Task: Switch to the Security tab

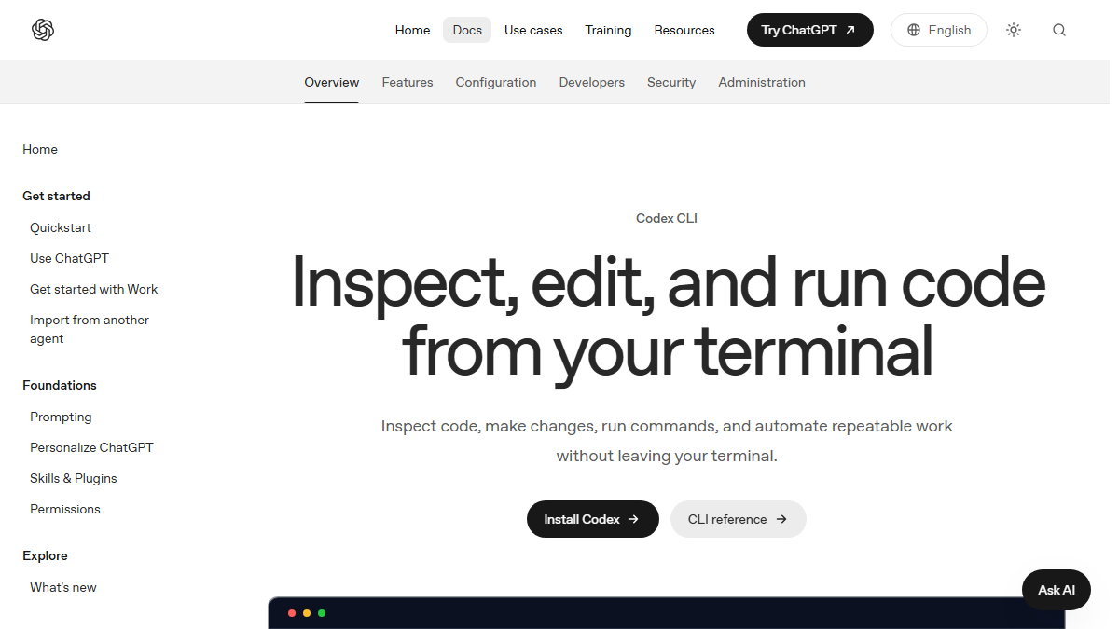Action: coord(671,82)
